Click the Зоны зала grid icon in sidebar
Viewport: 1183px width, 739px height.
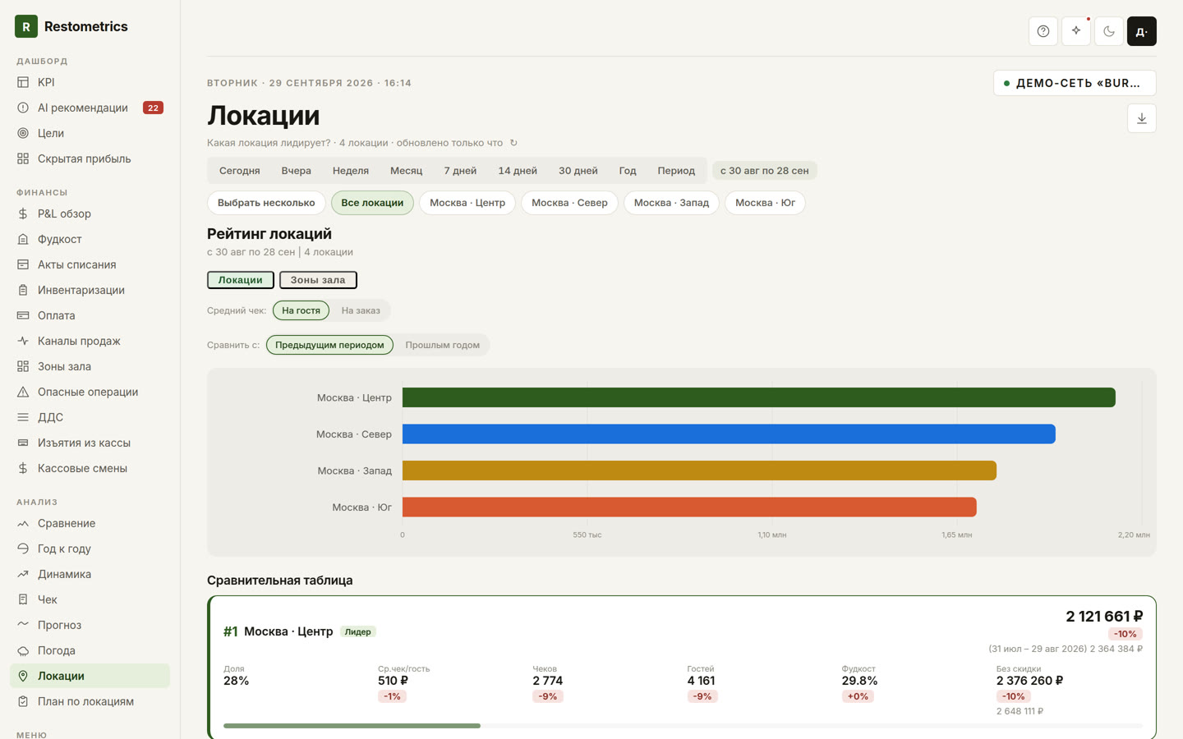[23, 366]
